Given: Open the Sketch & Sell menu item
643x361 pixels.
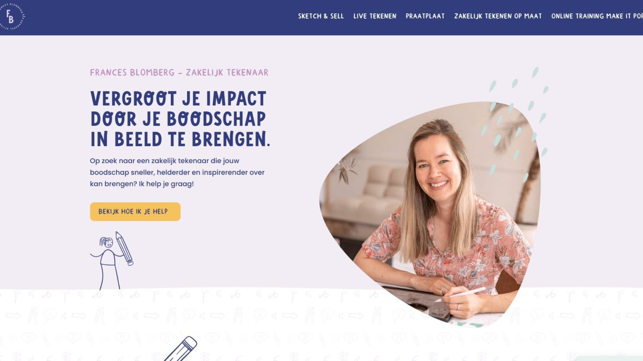Looking at the screenshot, I should pos(321,16).
